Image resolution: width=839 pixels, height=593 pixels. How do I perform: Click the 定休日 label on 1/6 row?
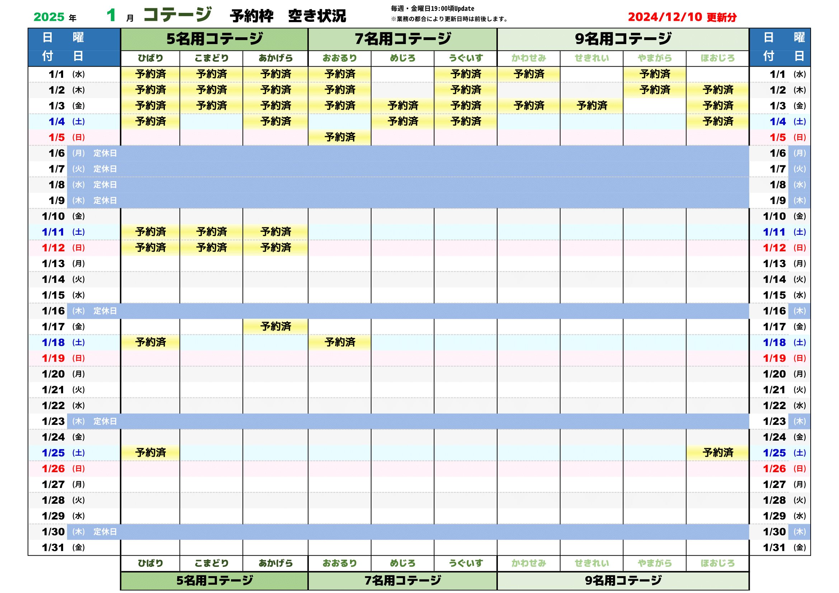point(105,153)
